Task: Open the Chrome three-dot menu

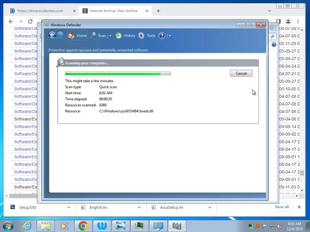Action: 298,21
